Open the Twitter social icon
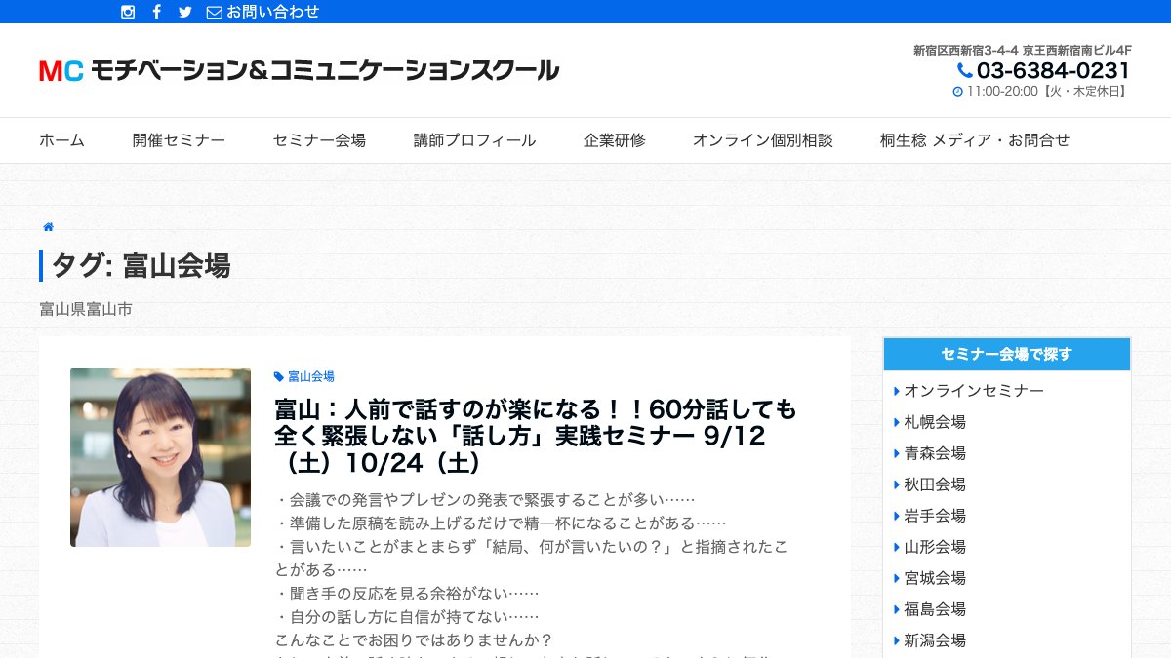The image size is (1171, 658). pos(185,12)
